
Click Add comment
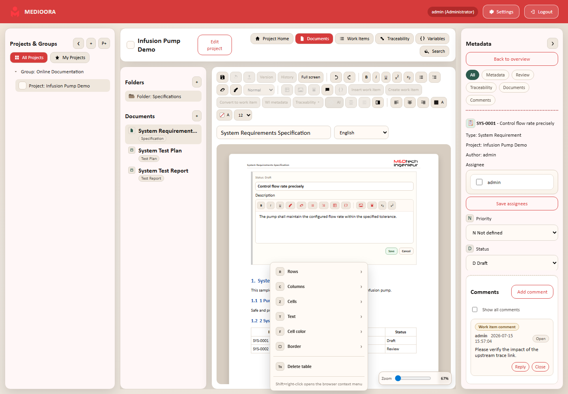tap(532, 292)
